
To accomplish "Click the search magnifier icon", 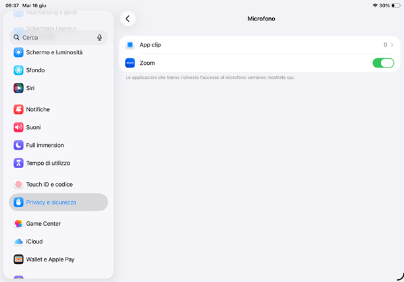I will pyautogui.click(x=17, y=38).
